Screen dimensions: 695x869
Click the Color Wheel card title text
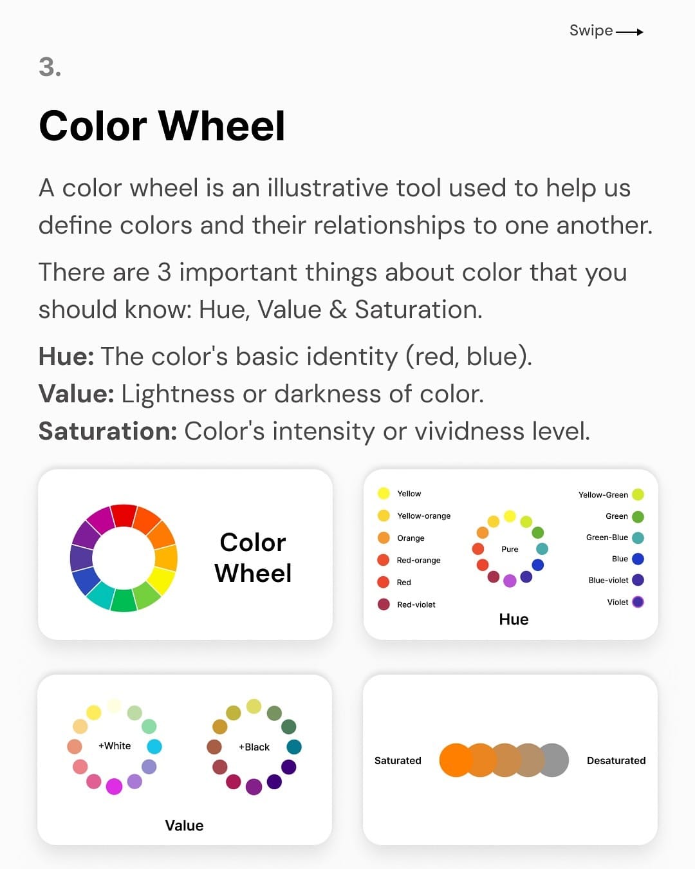click(253, 557)
